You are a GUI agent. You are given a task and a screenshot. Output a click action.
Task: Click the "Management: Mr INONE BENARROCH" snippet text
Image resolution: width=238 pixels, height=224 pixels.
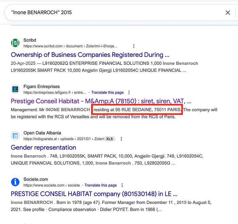[50, 110]
